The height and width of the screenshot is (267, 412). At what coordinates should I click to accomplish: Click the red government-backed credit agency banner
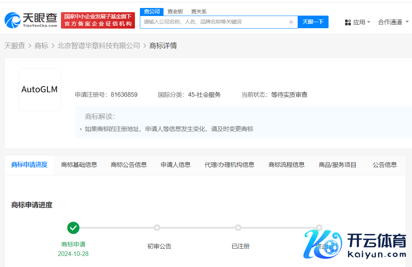click(98, 20)
